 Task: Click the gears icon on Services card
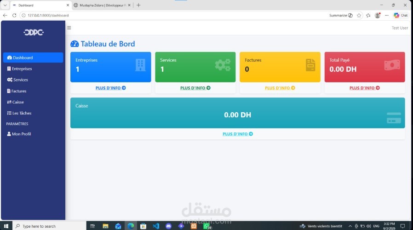pos(223,65)
